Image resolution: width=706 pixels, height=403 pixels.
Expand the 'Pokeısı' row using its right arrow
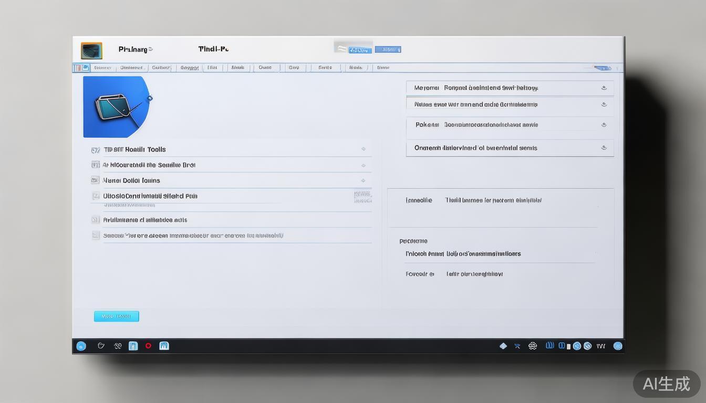(x=604, y=125)
